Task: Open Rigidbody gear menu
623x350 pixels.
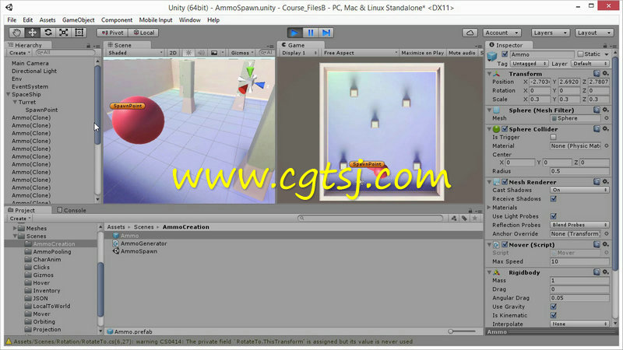Action: 605,271
